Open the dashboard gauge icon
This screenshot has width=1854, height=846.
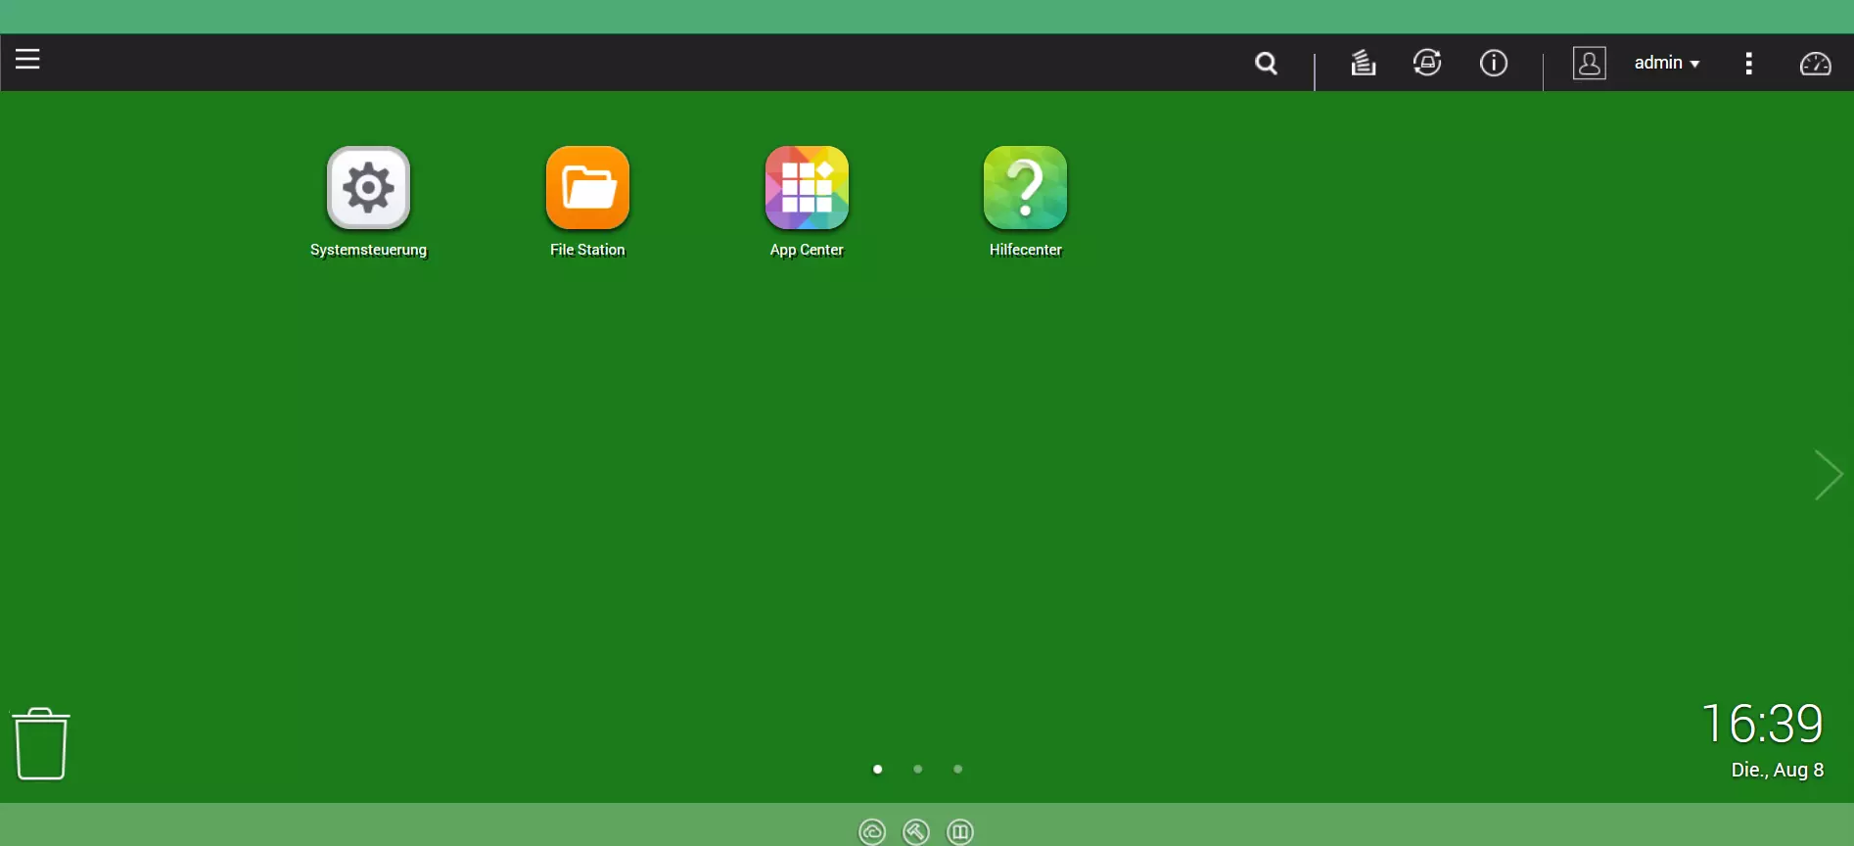coord(1815,64)
